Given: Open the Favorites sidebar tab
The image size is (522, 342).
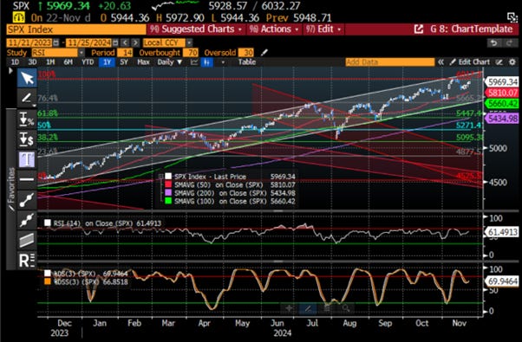Looking at the screenshot, I should (x=11, y=190).
